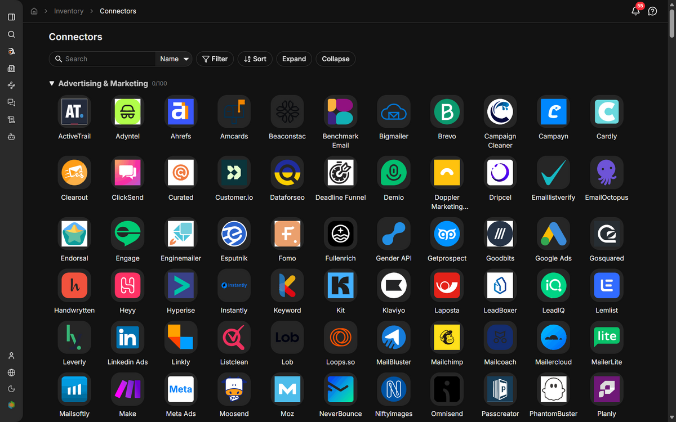Image resolution: width=676 pixels, height=422 pixels.
Task: Choose the Customer.io connector
Action: click(x=234, y=173)
